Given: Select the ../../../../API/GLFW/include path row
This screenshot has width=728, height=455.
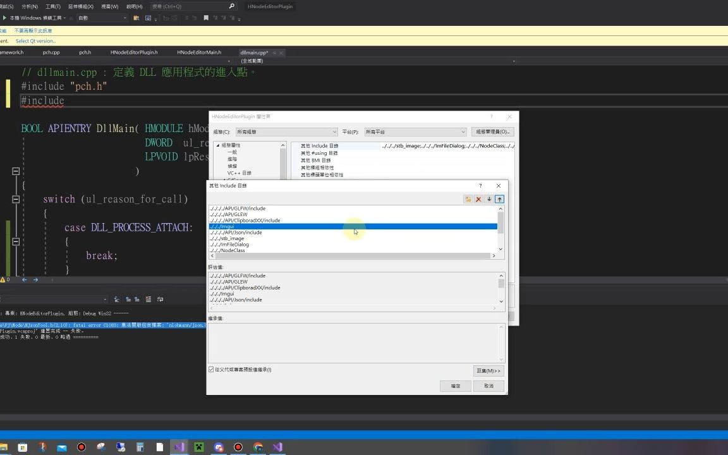Looking at the screenshot, I should (353, 209).
